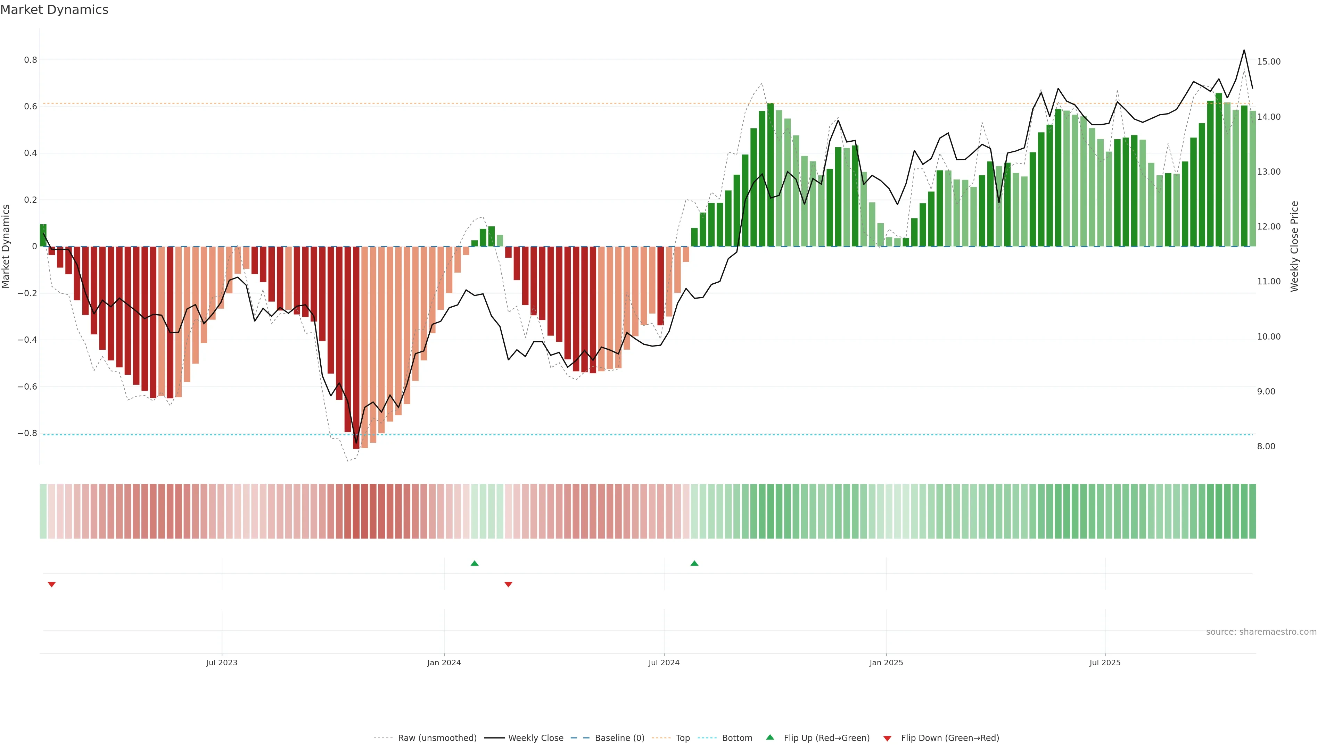This screenshot has width=1334, height=750.
Task: Click the Flip Down marker between Jan and Jul 2024
Action: 508,584
